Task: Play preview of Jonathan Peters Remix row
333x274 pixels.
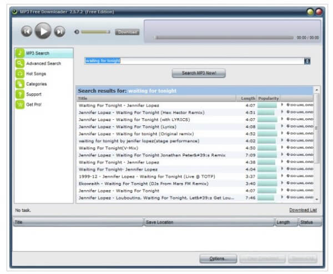Action: [282, 155]
